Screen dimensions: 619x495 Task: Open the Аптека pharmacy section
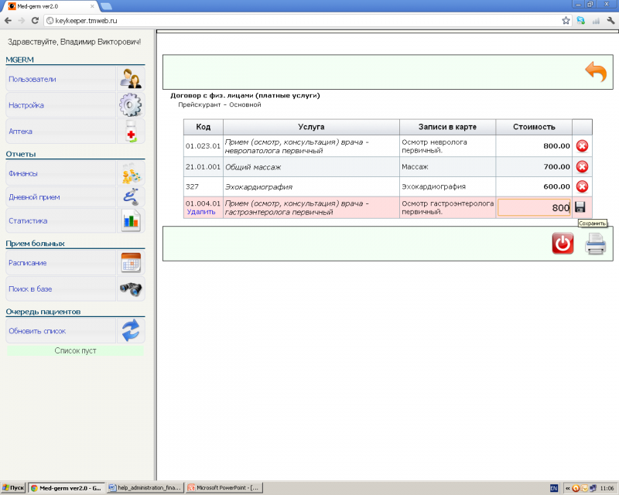point(60,131)
